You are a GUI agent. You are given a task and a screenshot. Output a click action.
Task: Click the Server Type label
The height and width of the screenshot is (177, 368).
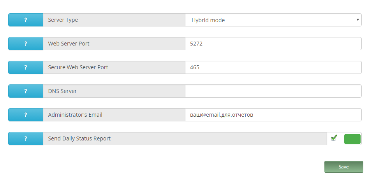63,20
